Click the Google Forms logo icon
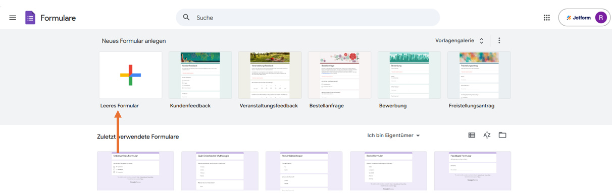 30,18
